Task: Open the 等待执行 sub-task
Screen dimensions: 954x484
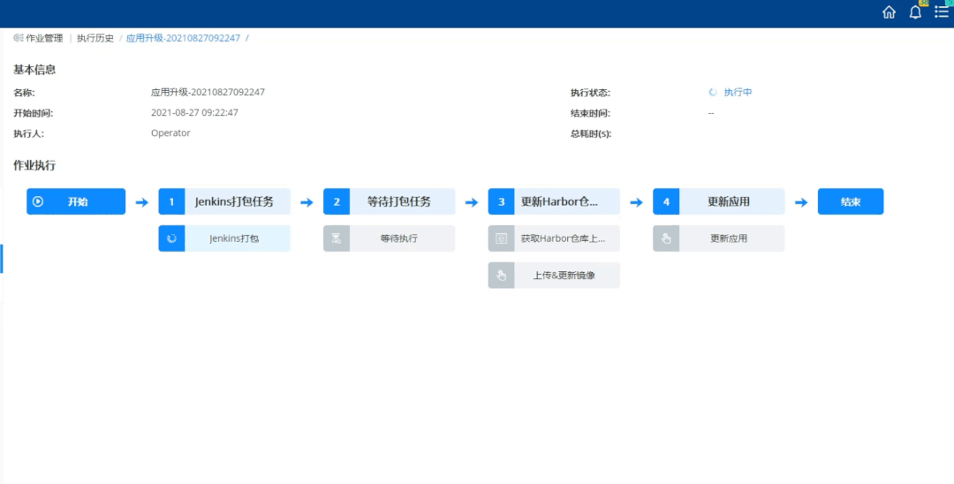Action: click(390, 238)
